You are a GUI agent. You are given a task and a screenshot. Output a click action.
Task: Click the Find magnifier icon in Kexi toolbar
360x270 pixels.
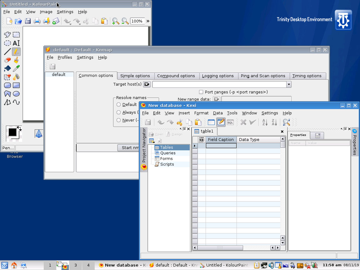286,122
